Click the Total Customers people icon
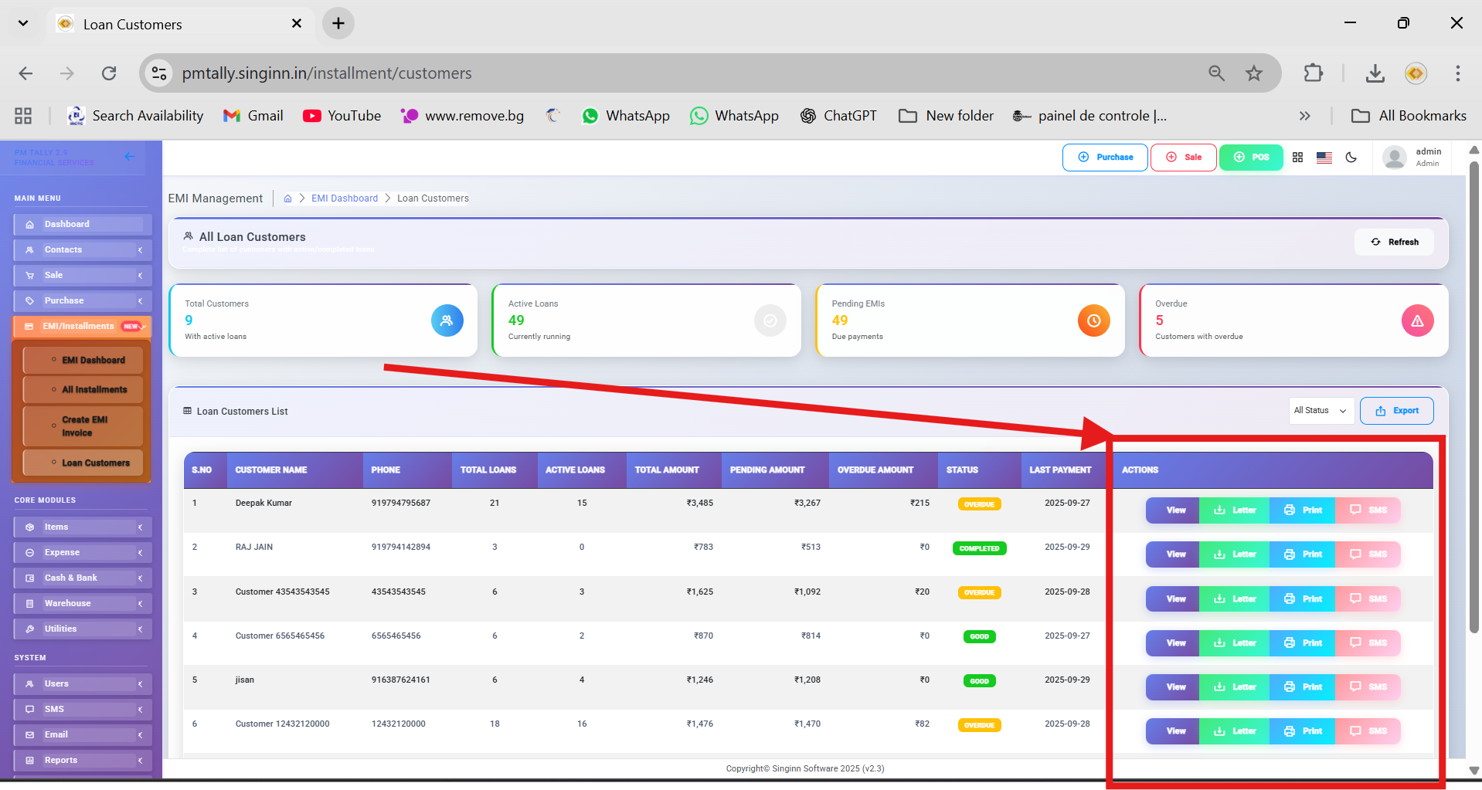Viewport: 1482px width, 790px height. 447,320
